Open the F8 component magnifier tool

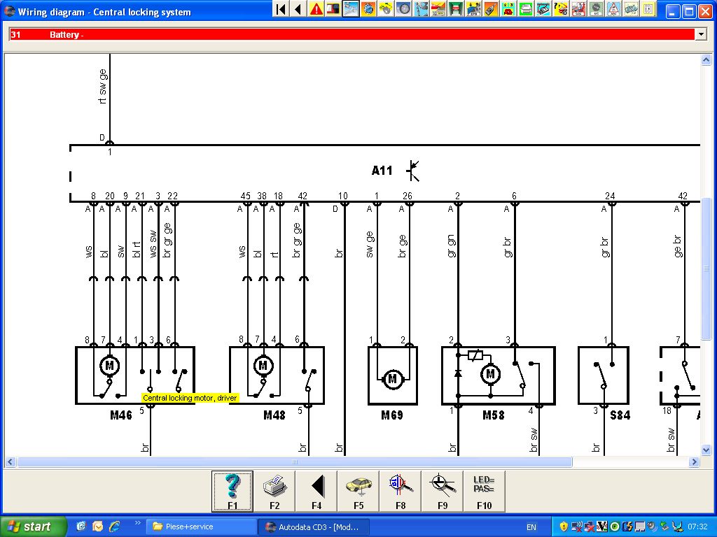(x=401, y=491)
